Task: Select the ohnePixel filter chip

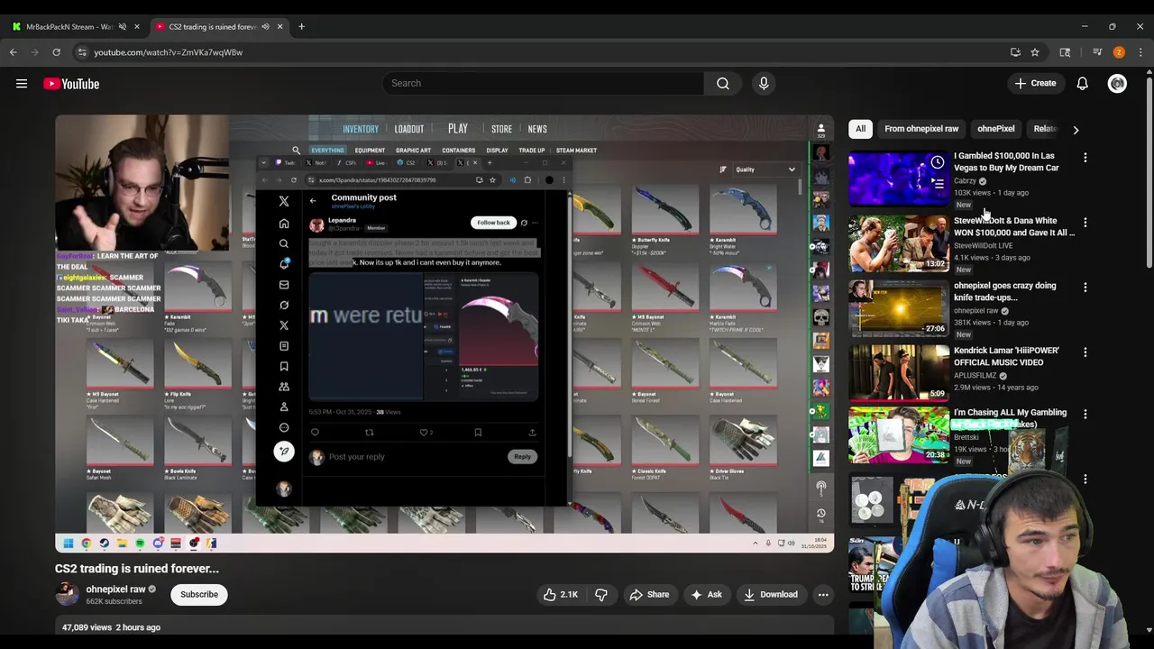Action: (x=995, y=129)
